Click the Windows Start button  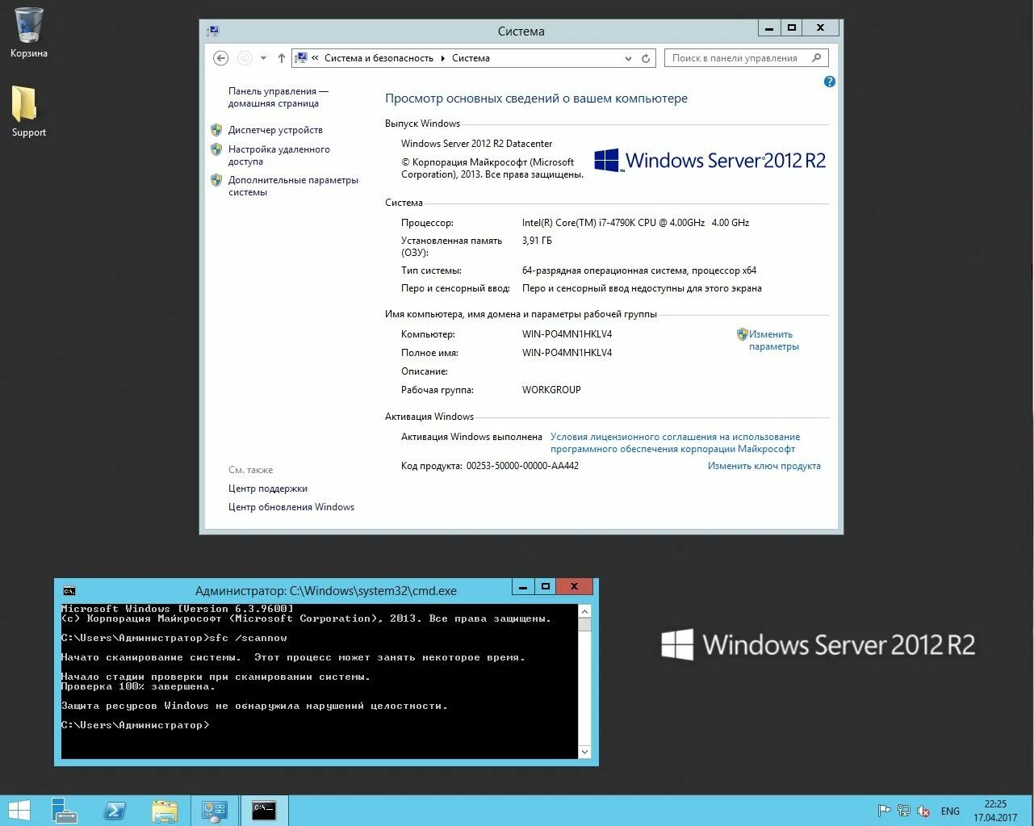(x=19, y=811)
